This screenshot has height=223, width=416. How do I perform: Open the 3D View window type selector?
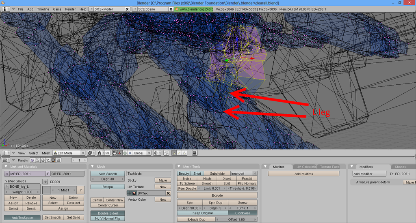coord(6,153)
